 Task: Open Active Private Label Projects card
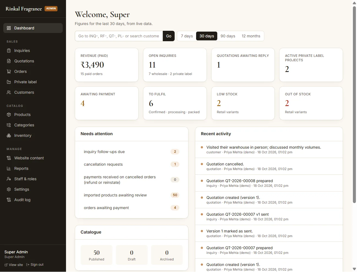coord(311,65)
